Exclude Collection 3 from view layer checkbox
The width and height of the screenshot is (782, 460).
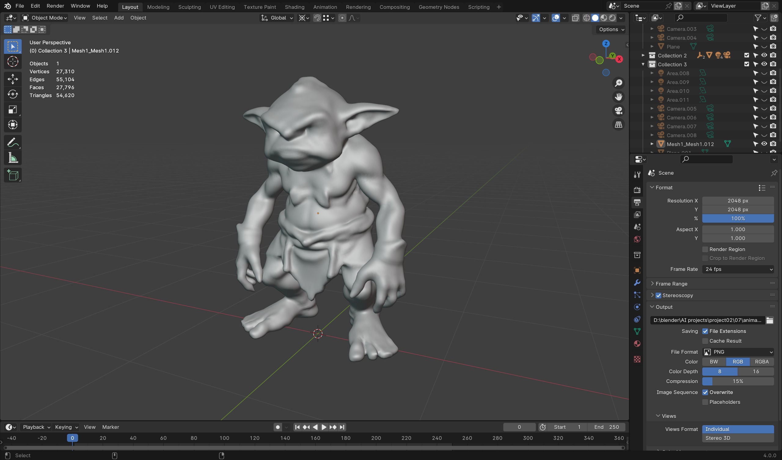pyautogui.click(x=747, y=64)
